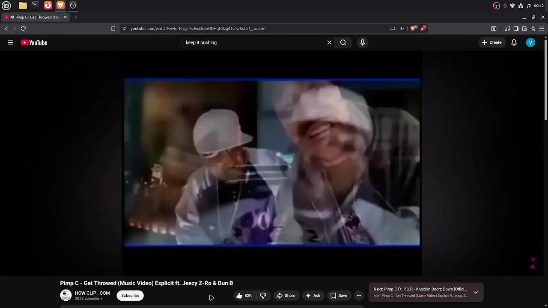The image size is (548, 308).
Task: Click the page vertical scrollbar
Action: pos(545,79)
